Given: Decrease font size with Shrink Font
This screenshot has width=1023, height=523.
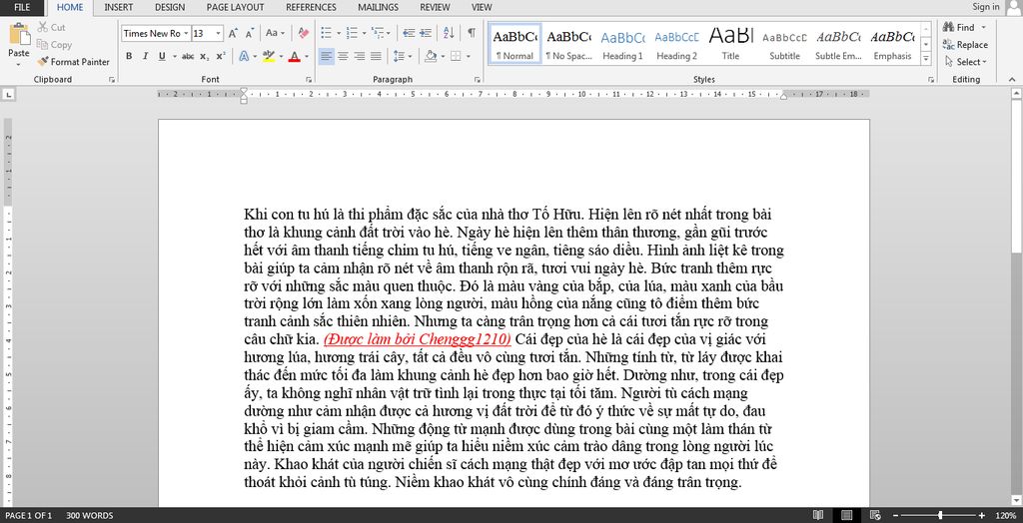Looking at the screenshot, I should point(249,33).
